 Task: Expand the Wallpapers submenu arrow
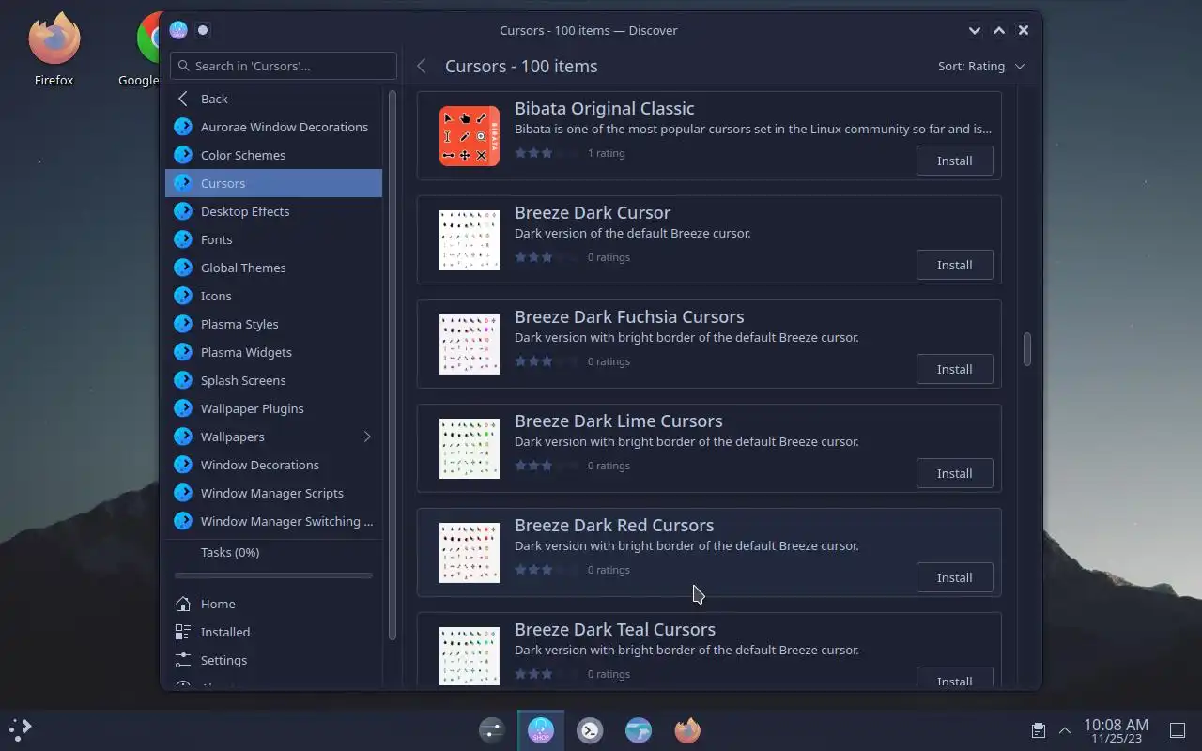coord(367,437)
